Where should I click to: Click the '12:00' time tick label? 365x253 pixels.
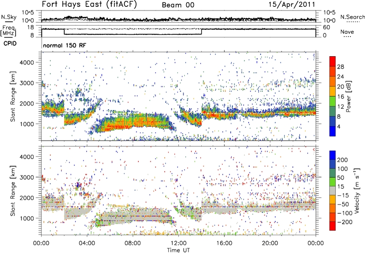click(178, 243)
